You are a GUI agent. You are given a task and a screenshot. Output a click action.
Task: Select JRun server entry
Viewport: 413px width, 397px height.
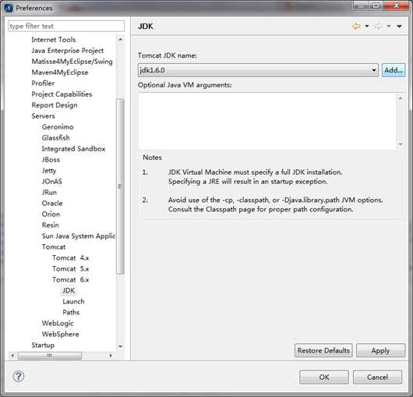49,192
